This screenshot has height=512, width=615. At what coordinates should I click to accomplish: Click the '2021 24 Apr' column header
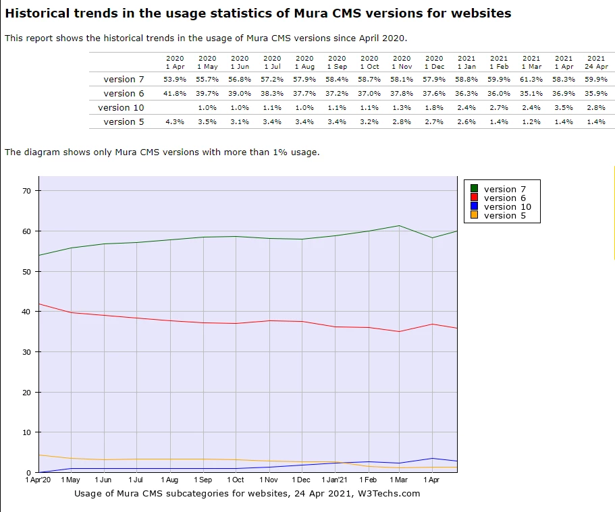pos(596,62)
